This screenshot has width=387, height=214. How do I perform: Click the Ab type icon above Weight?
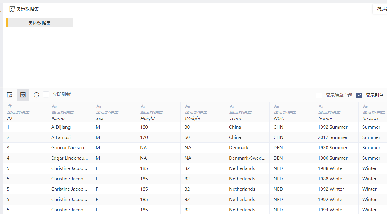[x=188, y=106]
